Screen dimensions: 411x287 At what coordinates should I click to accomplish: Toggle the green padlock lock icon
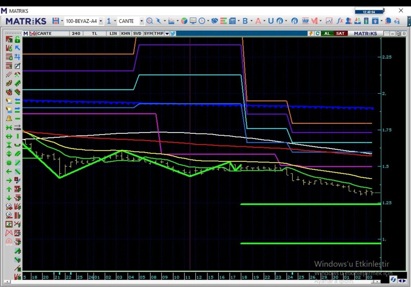(x=17, y=39)
